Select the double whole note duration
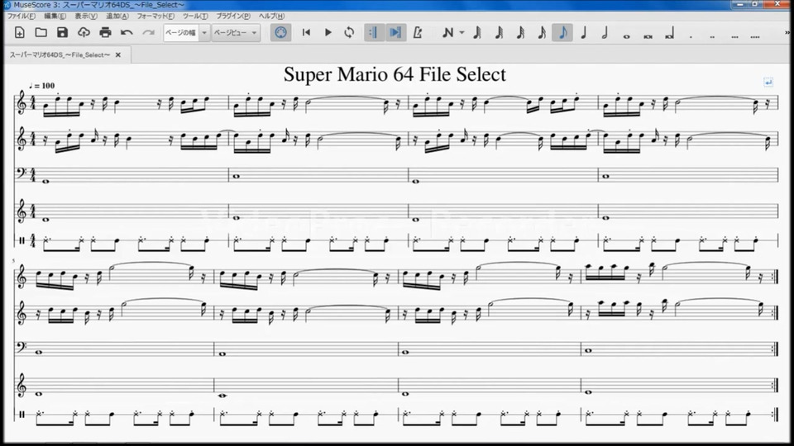The height and width of the screenshot is (446, 794). [x=648, y=36]
